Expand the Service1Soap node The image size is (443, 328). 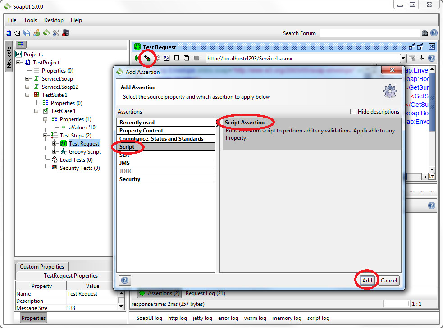(27, 78)
